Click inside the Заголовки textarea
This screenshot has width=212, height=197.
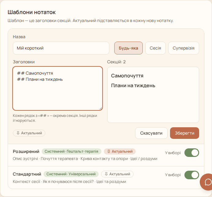pyautogui.click(x=58, y=88)
